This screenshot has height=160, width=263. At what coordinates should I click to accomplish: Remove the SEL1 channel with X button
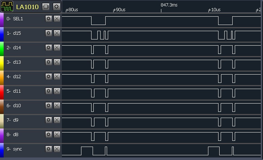(57, 18)
